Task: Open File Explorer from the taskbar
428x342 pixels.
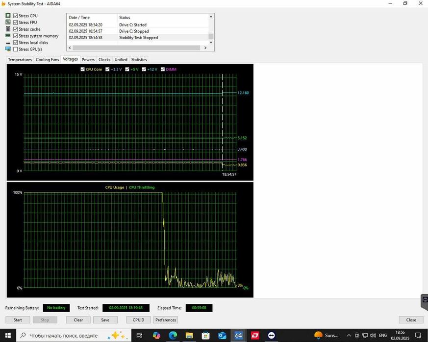Action: (189, 335)
